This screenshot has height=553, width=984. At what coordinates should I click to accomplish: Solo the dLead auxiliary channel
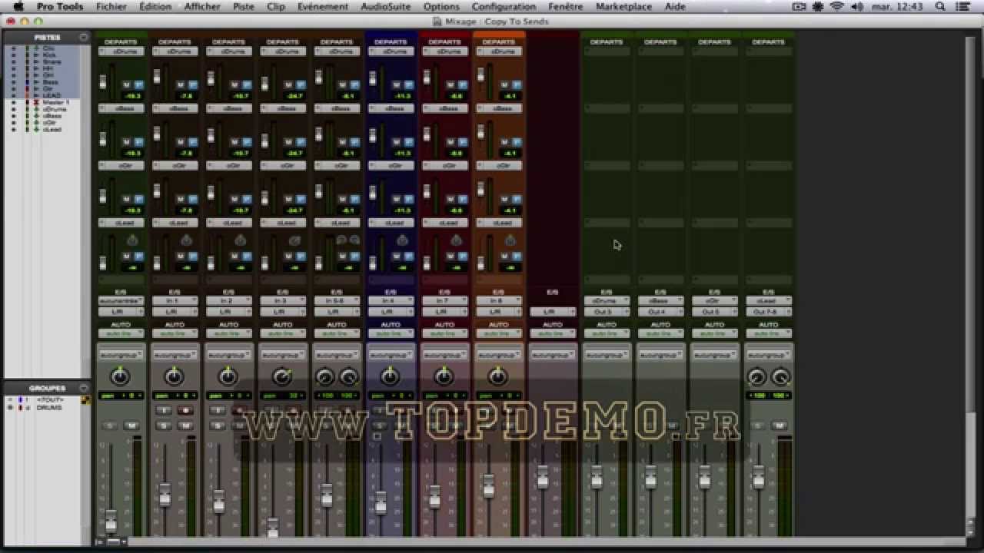tap(756, 426)
